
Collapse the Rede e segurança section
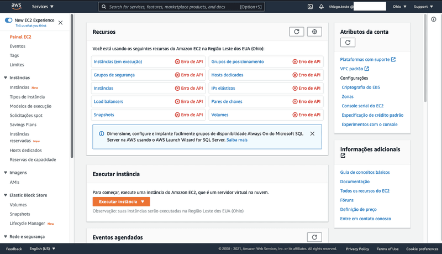(x=6, y=236)
